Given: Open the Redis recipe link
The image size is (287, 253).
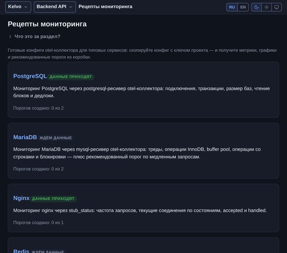Looking at the screenshot, I should (x=21, y=251).
